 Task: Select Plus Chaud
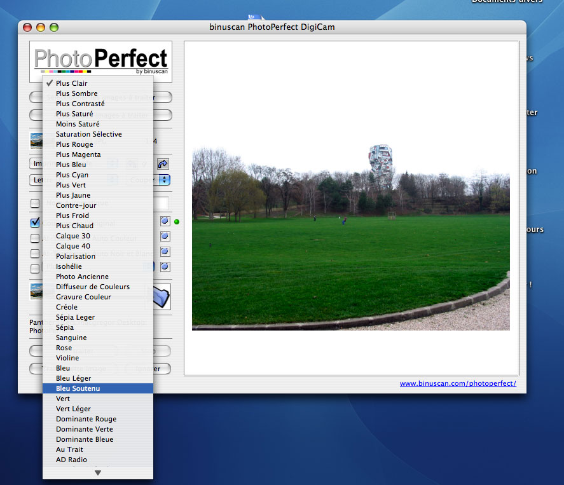tap(98, 226)
